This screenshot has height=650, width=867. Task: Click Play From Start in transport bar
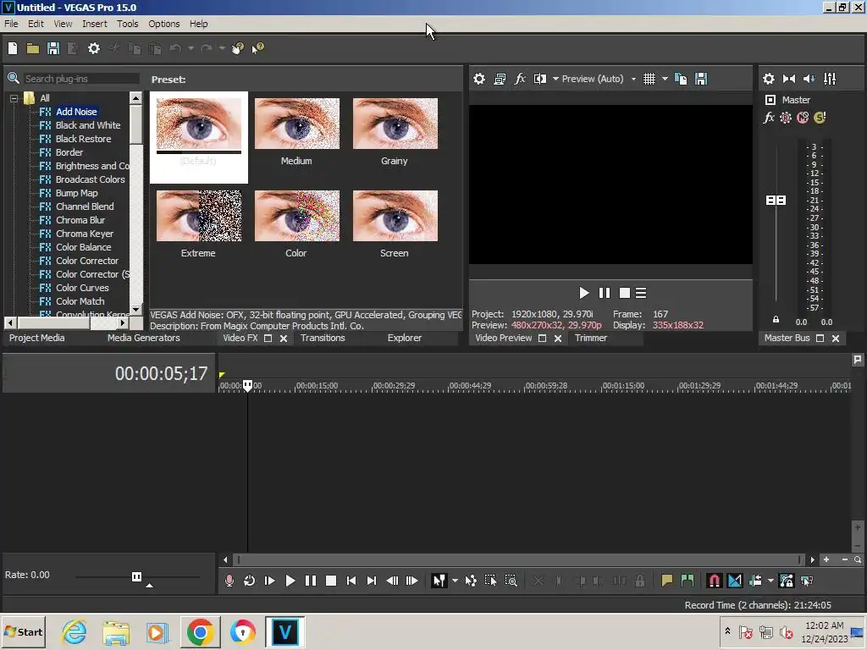click(x=269, y=581)
